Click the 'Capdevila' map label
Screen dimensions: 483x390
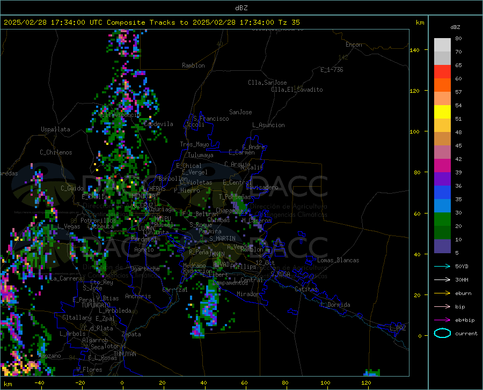tap(159, 124)
